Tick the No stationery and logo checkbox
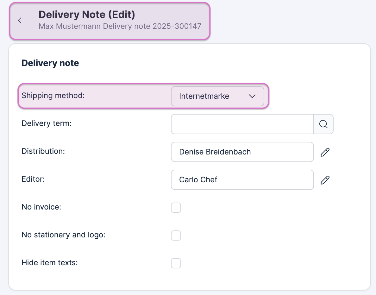This screenshot has width=376, height=295. coord(176,235)
